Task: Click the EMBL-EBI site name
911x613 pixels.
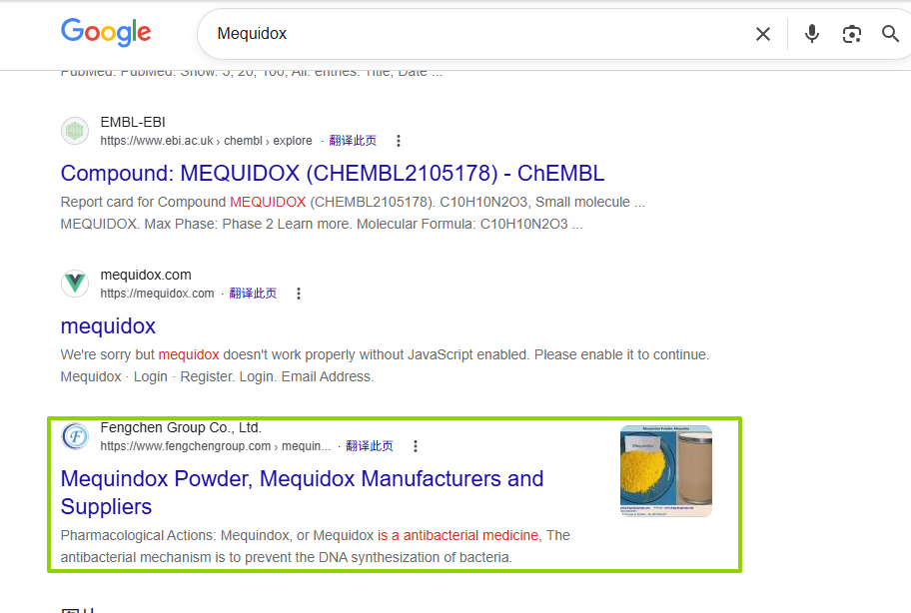Action: (133, 122)
